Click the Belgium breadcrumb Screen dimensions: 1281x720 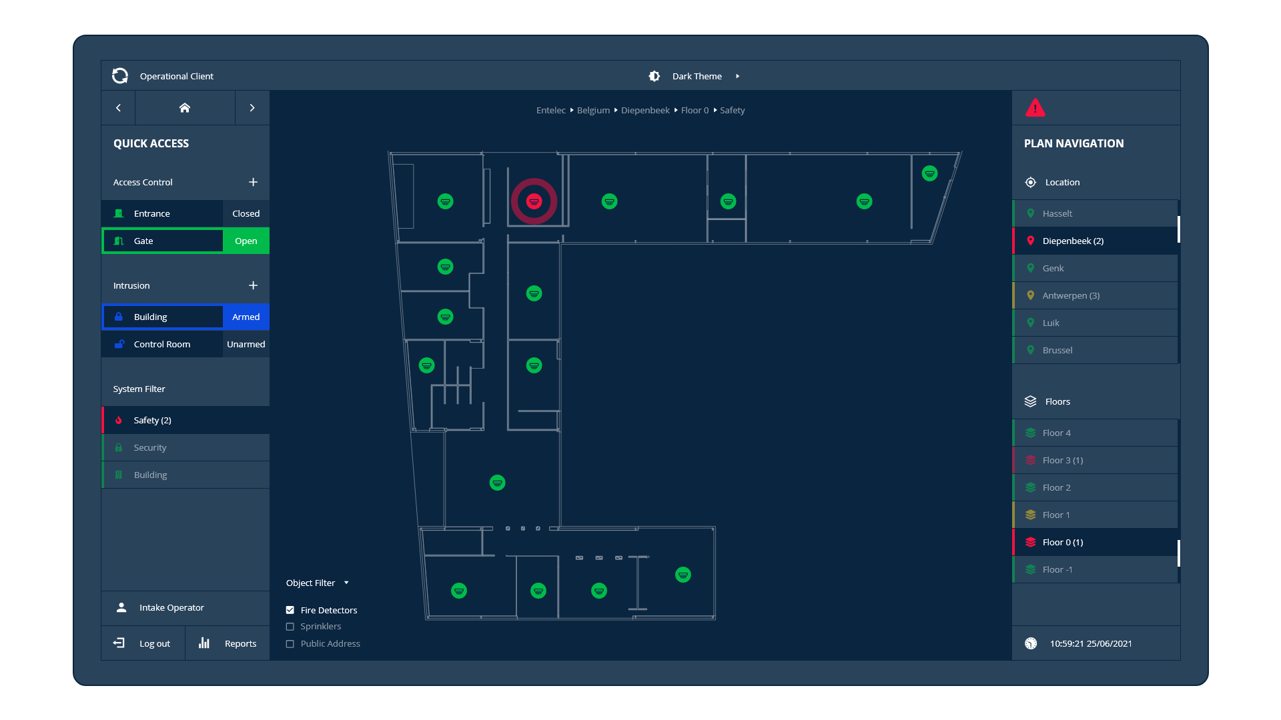pyautogui.click(x=593, y=110)
